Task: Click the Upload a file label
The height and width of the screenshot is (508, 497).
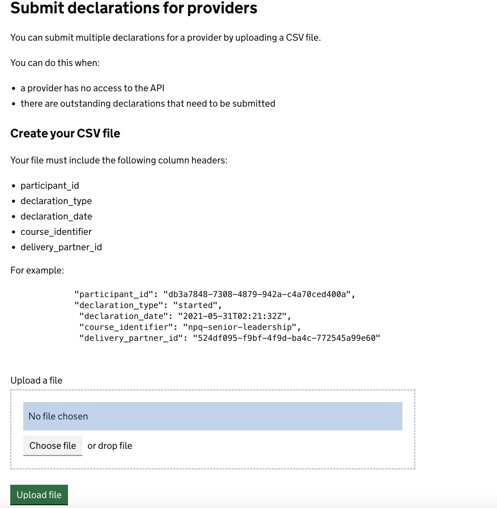Action: click(x=36, y=380)
